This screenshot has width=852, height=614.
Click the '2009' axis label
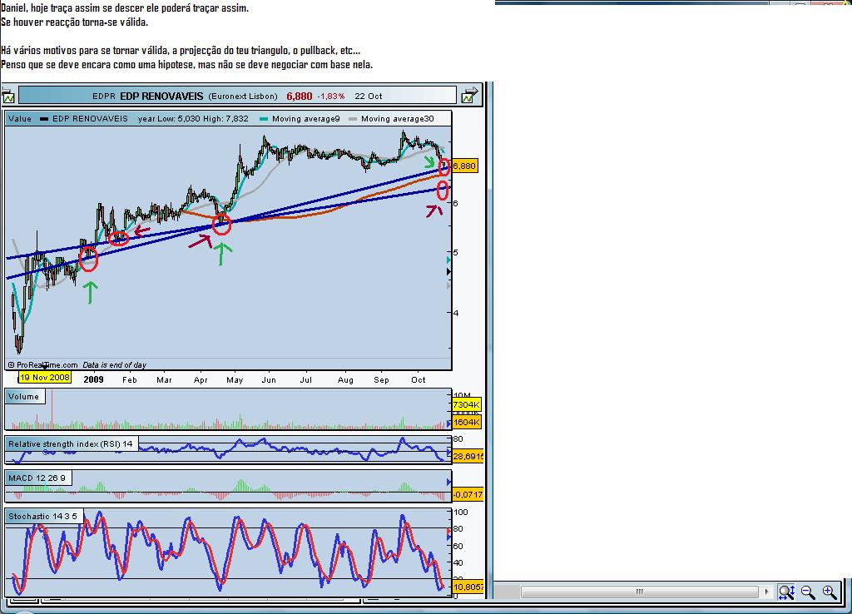click(93, 379)
